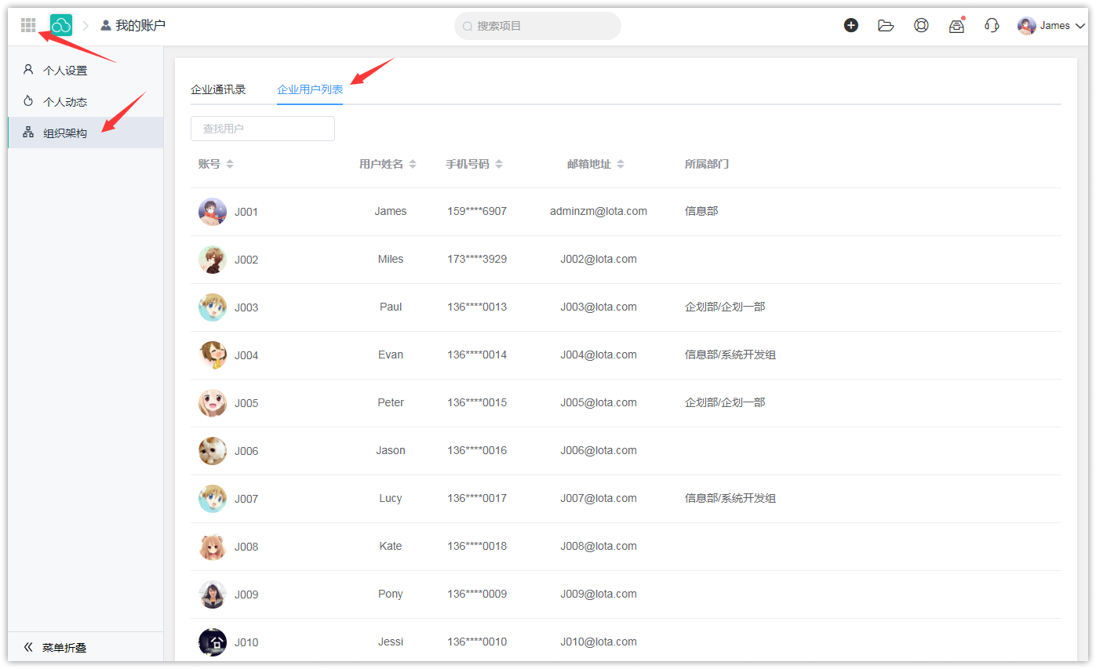Sort the list by 手机号码 column
1096x669 pixels.
pyautogui.click(x=474, y=164)
